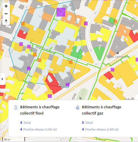Open 'Bâtiments à chauffage collectif fioul' heading
Viewport: 138px width, 142px height.
coord(40,110)
